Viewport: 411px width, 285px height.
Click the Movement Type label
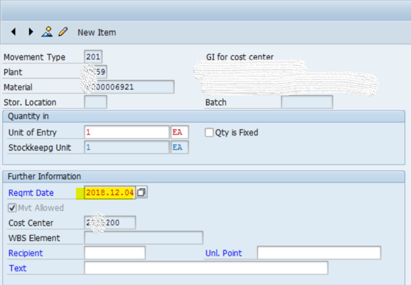[34, 57]
